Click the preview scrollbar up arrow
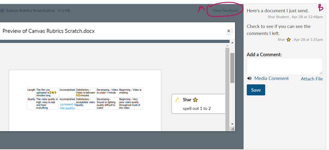329x150 pixels. pyautogui.click(x=232, y=43)
